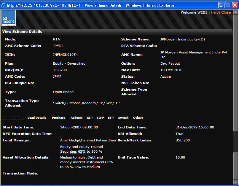Click the ISIN value INF843K01054

pyautogui.click(x=65, y=55)
